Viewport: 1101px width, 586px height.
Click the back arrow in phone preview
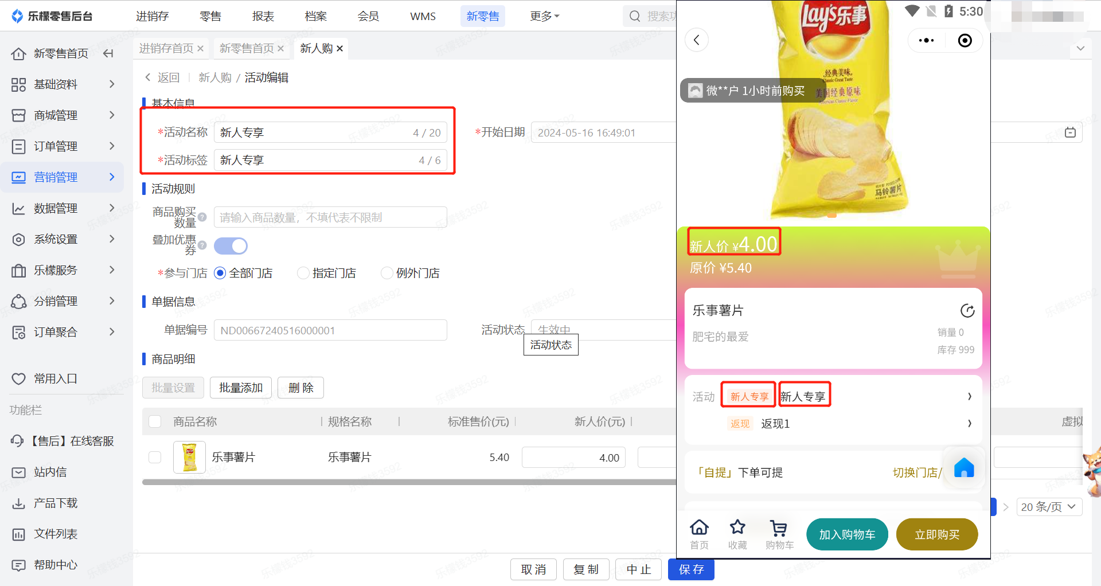click(697, 40)
